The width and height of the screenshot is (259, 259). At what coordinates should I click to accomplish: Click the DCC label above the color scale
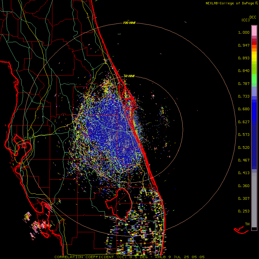tap(253, 17)
